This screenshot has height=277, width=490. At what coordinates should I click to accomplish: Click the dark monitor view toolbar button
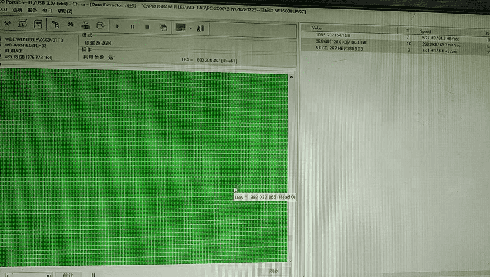pos(181,27)
